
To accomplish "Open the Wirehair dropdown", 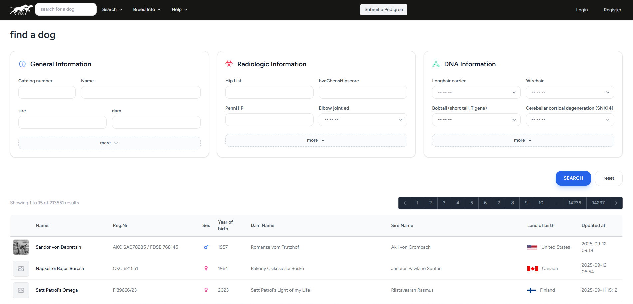I will point(570,92).
